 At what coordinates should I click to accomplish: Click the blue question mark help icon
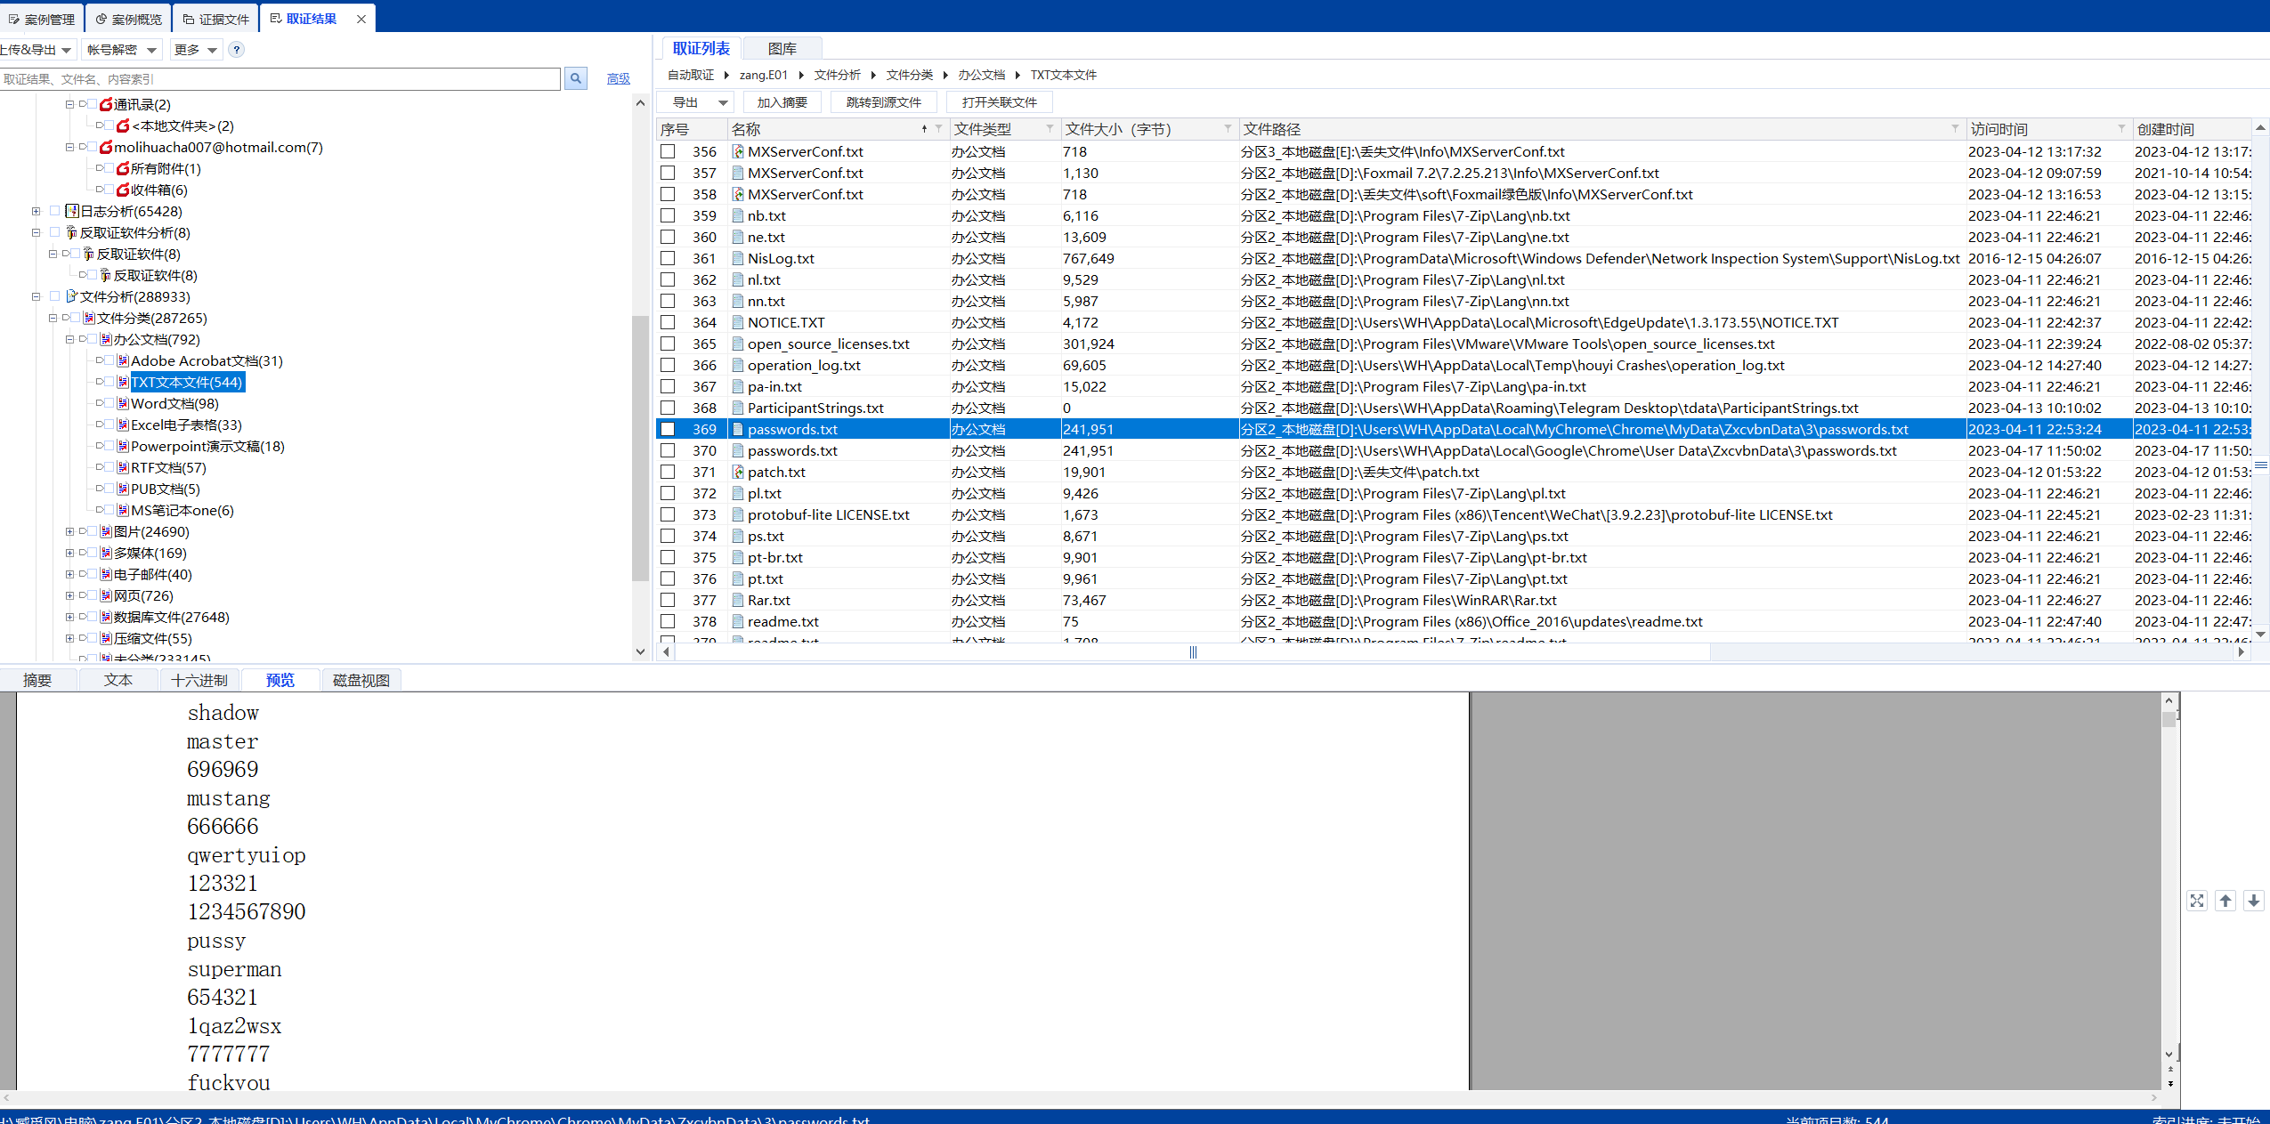236,50
